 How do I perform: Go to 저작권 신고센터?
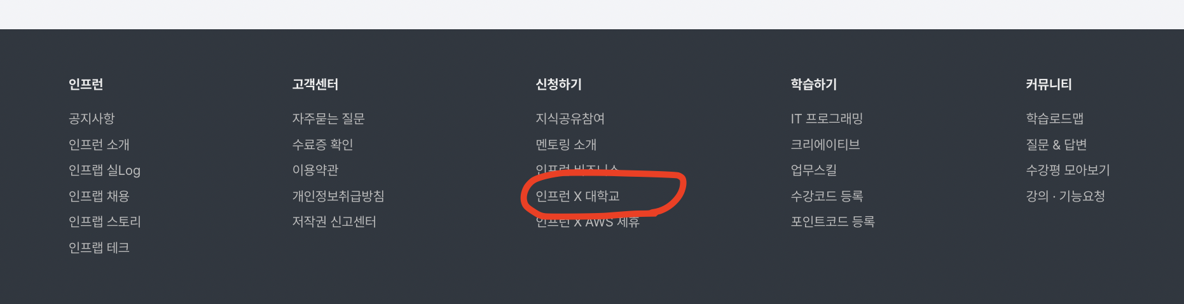pos(334,222)
